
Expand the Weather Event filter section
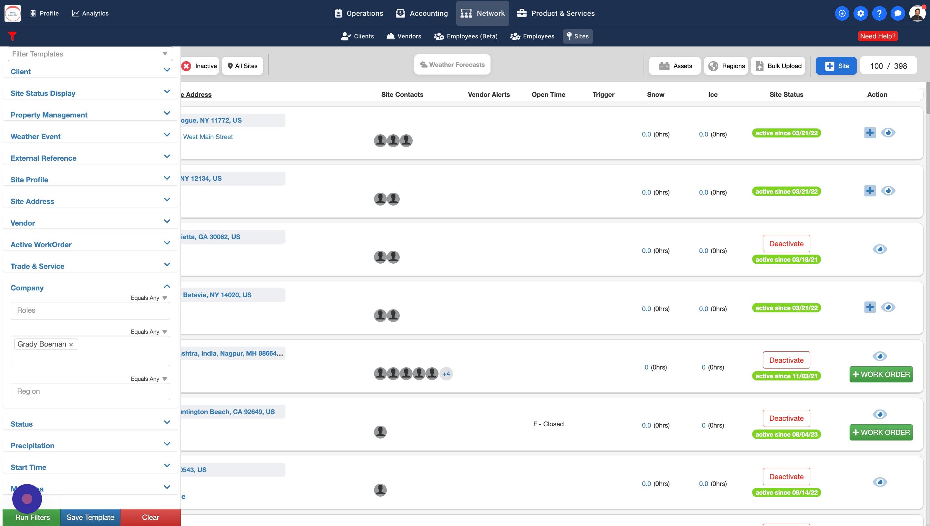[90, 136]
